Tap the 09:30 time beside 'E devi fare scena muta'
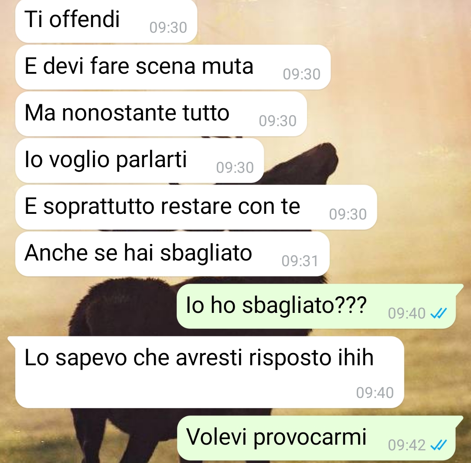 pos(301,74)
